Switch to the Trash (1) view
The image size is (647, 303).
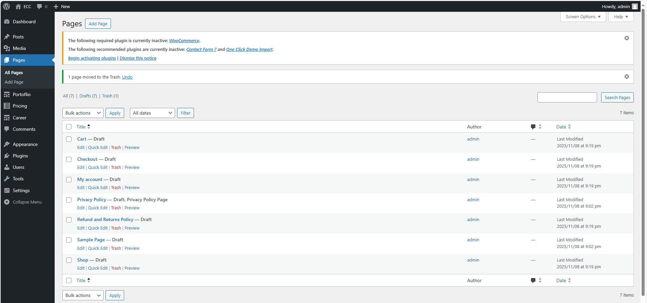click(x=110, y=96)
